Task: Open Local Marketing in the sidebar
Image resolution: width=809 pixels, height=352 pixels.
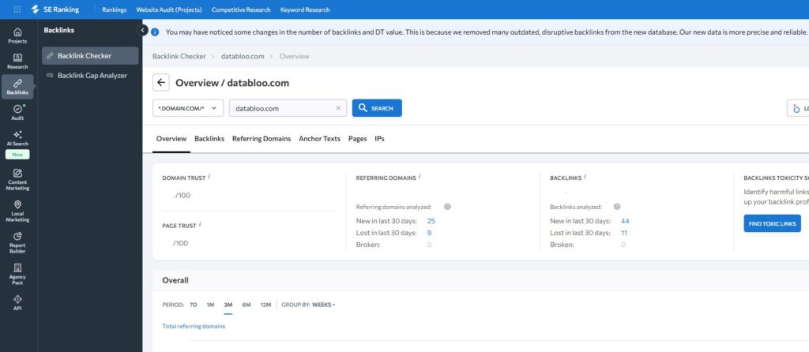Action: [17, 212]
